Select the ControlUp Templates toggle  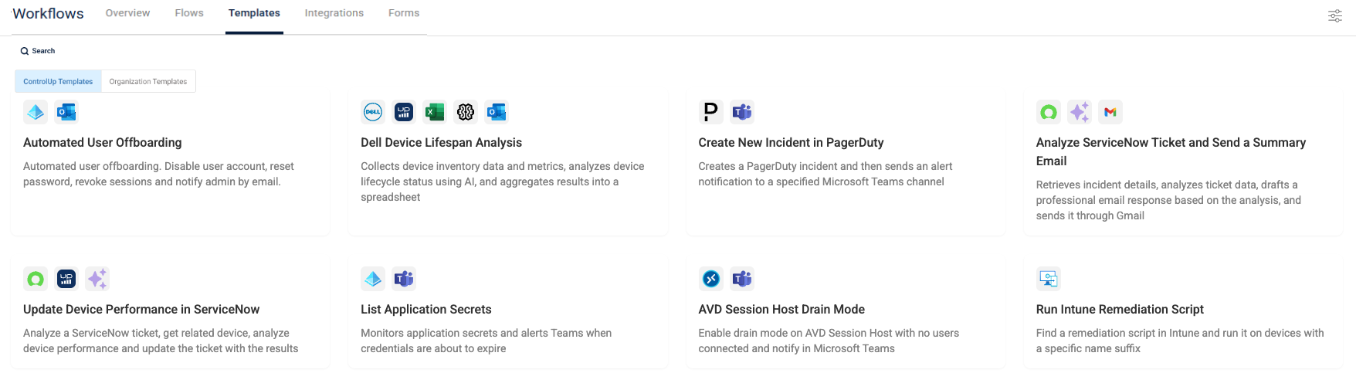coord(58,81)
